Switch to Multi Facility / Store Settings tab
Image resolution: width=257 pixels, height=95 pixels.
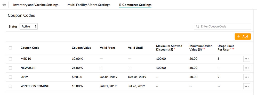89,5
